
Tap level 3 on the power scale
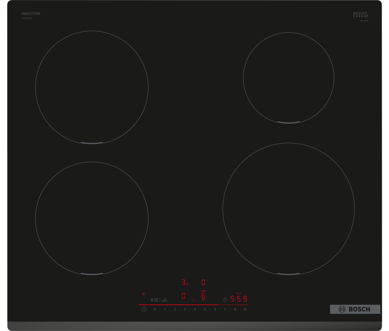pyautogui.click(x=185, y=309)
